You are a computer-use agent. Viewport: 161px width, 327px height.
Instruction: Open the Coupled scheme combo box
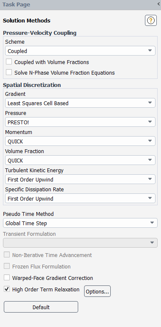coord(80,50)
